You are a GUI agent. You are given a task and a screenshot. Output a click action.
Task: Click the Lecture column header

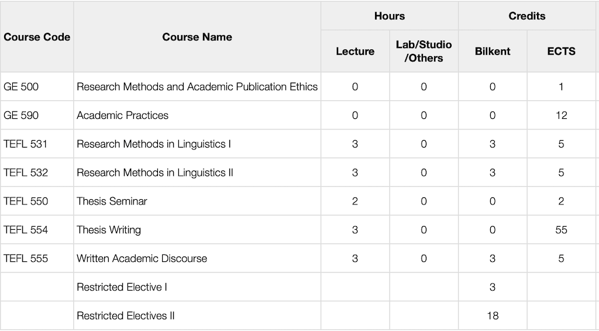[355, 52]
